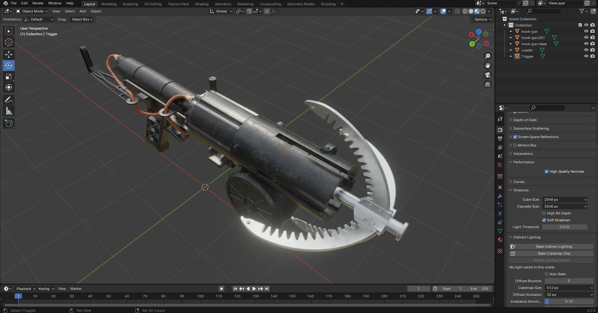Open Drag Select Box dropdown
The image size is (598, 313).
(82, 19)
